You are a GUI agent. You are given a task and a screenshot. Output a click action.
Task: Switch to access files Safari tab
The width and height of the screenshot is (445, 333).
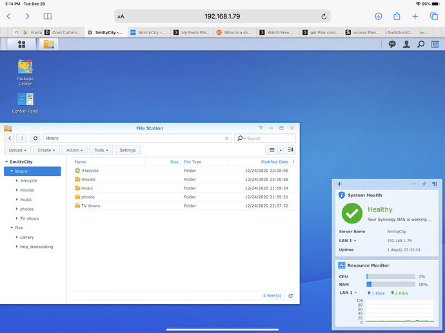[x=364, y=32]
